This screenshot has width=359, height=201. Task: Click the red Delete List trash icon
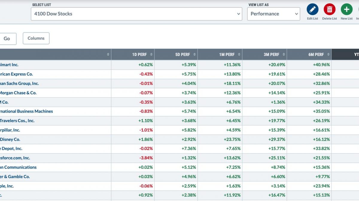(x=329, y=10)
